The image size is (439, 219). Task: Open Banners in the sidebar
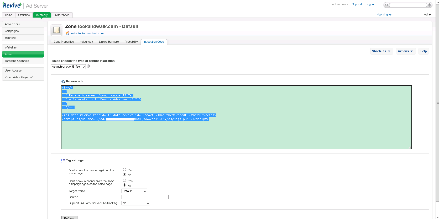(23, 38)
